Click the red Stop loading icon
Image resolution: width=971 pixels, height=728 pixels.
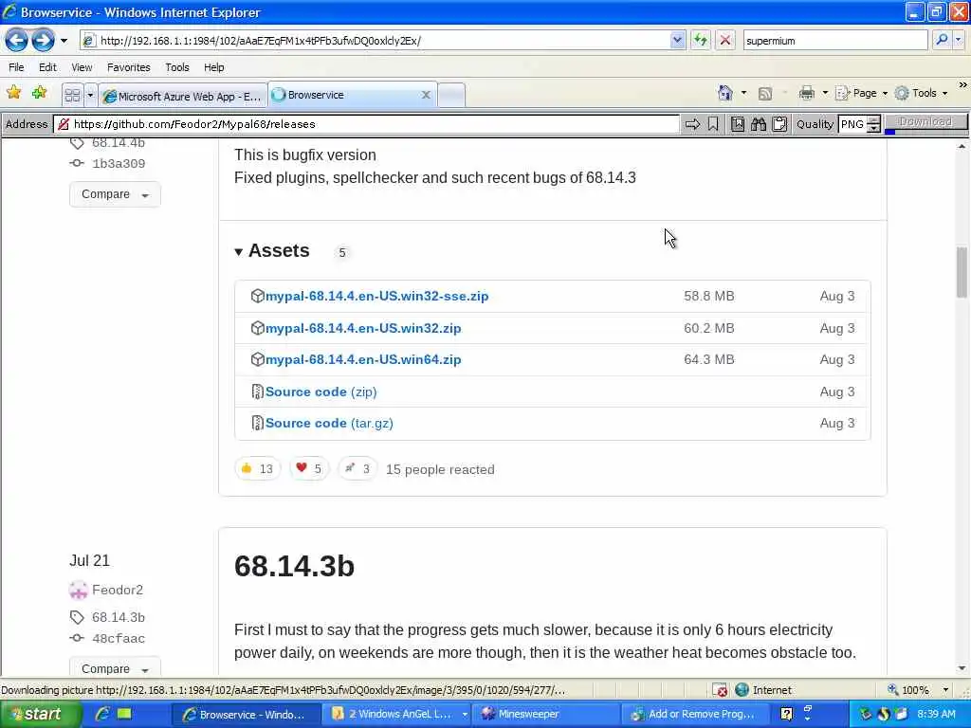click(x=725, y=41)
